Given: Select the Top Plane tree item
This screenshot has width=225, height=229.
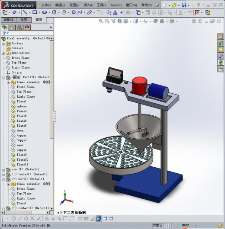Looking at the screenshot, I should pyautogui.click(x=19, y=63).
